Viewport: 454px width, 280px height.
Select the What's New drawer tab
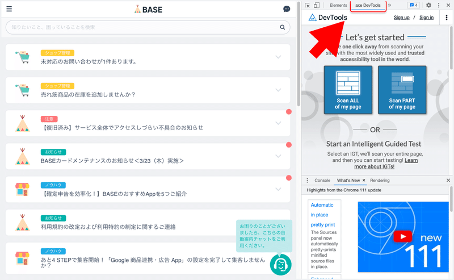point(348,180)
